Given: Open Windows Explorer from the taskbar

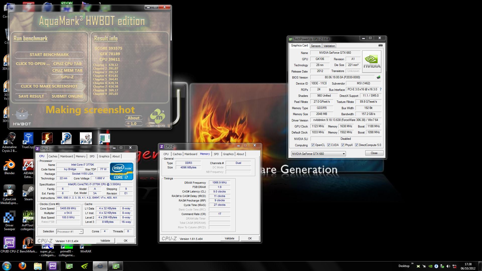Looking at the screenshot, I should coord(38,266).
